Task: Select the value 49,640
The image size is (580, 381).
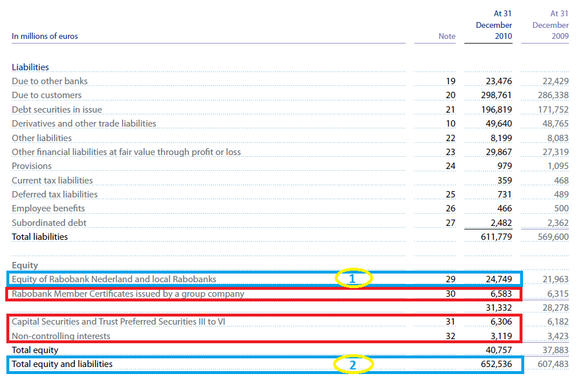Action: click(x=499, y=124)
